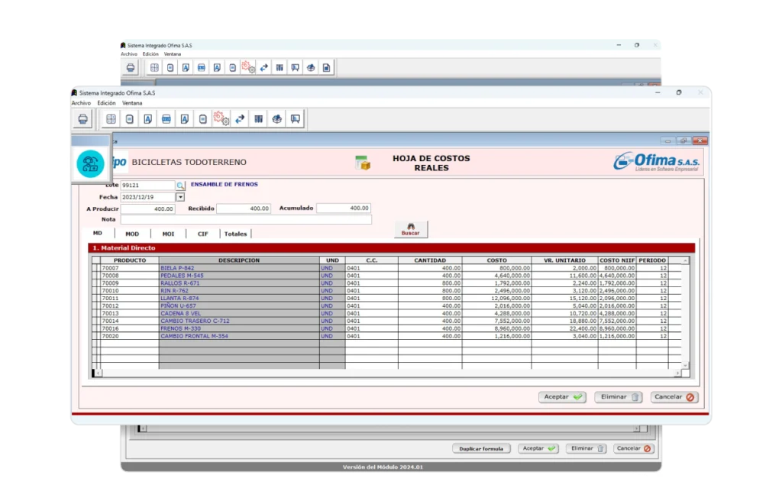This screenshot has width=782, height=501.
Task: Click the presentation board icon in the front toolbar
Action: (296, 119)
